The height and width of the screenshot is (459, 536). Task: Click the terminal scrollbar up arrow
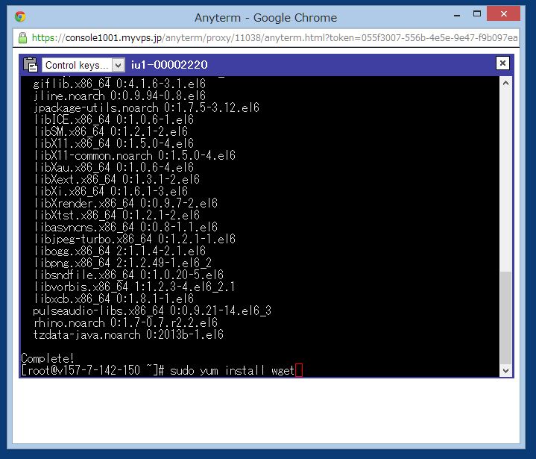(505, 83)
